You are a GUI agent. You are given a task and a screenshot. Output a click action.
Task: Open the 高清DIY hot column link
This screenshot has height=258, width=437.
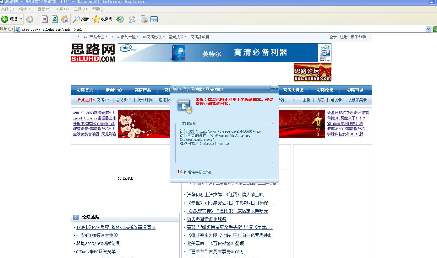click(x=103, y=100)
